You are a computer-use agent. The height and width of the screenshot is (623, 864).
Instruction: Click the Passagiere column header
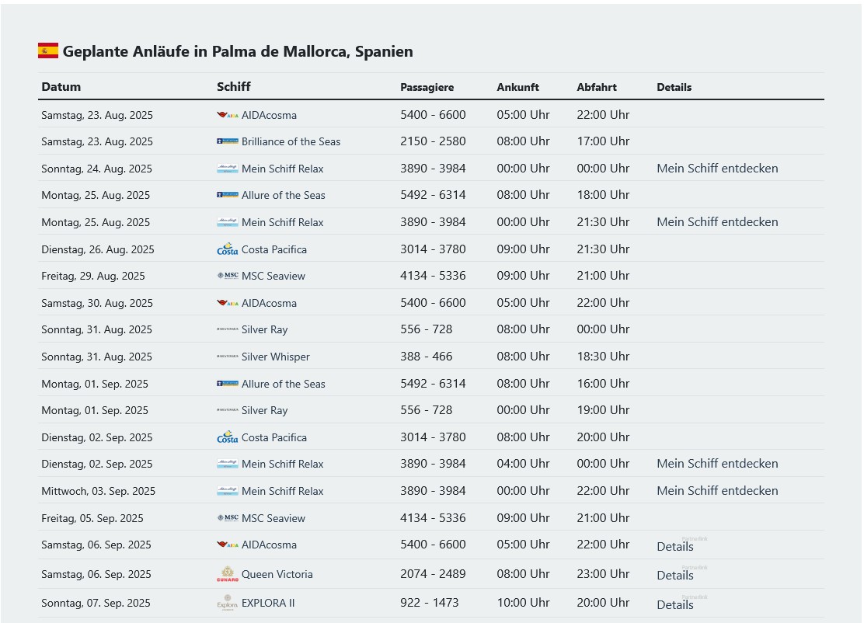tap(427, 87)
